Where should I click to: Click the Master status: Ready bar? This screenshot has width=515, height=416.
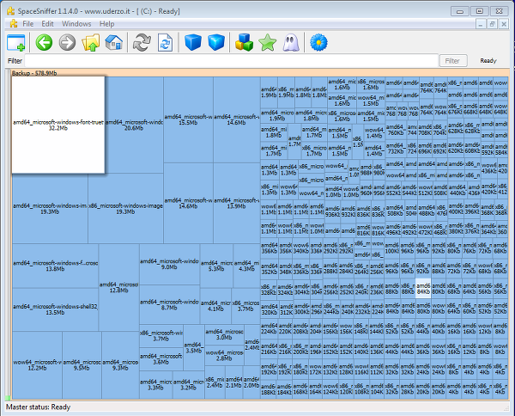(x=257, y=407)
